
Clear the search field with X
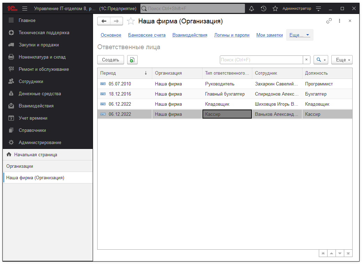point(306,60)
